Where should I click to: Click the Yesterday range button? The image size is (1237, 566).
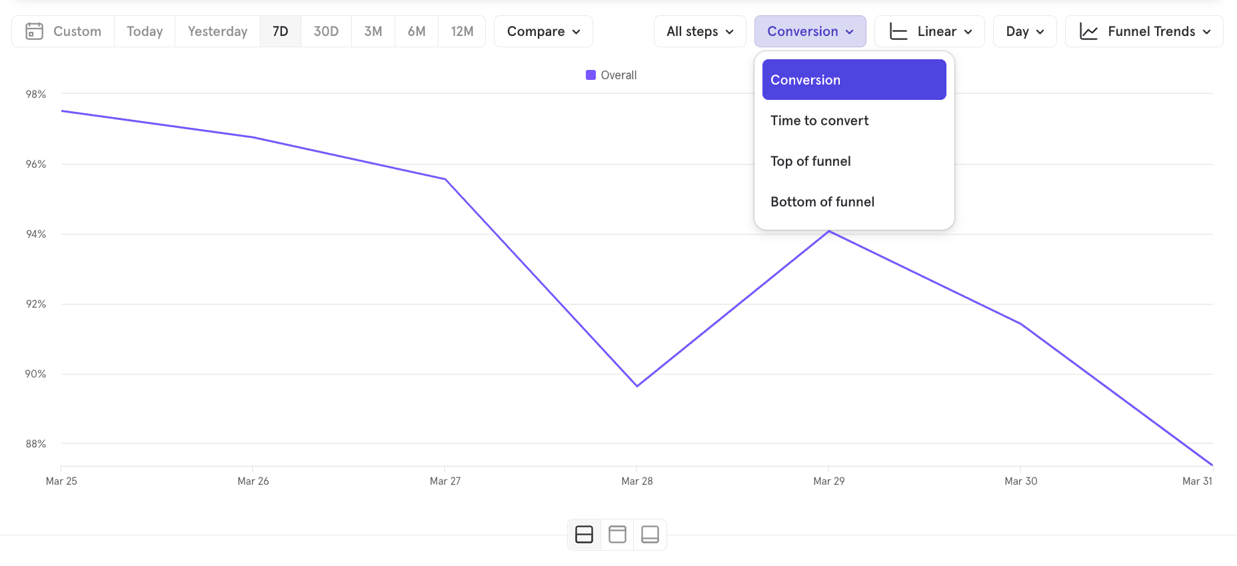tap(217, 31)
